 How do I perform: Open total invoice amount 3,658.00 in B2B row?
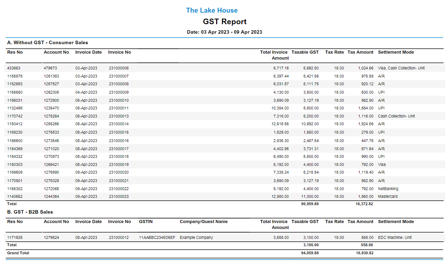pos(280,237)
